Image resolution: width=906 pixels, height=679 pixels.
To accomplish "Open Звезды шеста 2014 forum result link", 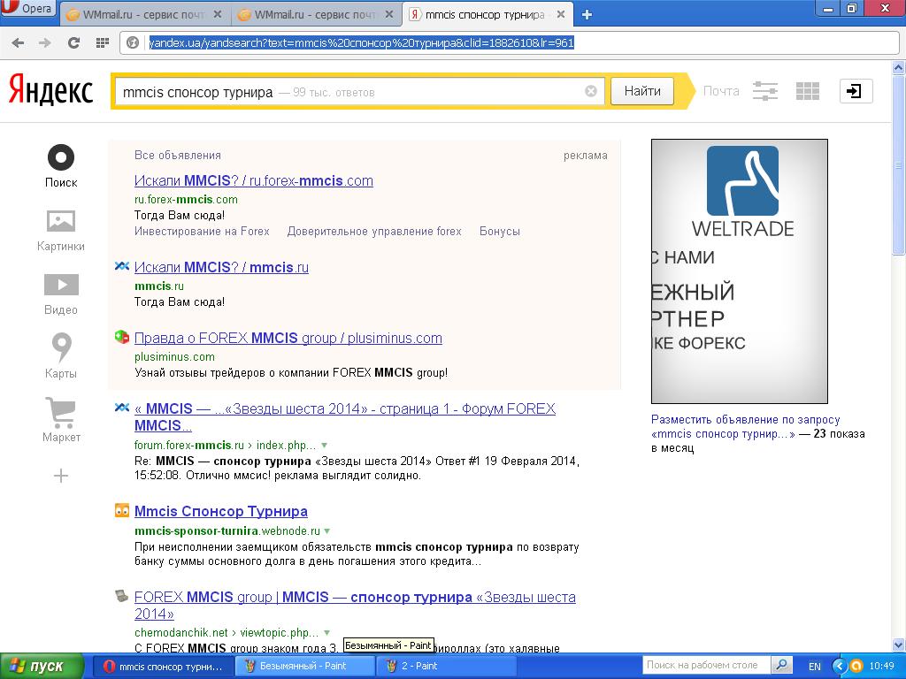I will click(345, 417).
